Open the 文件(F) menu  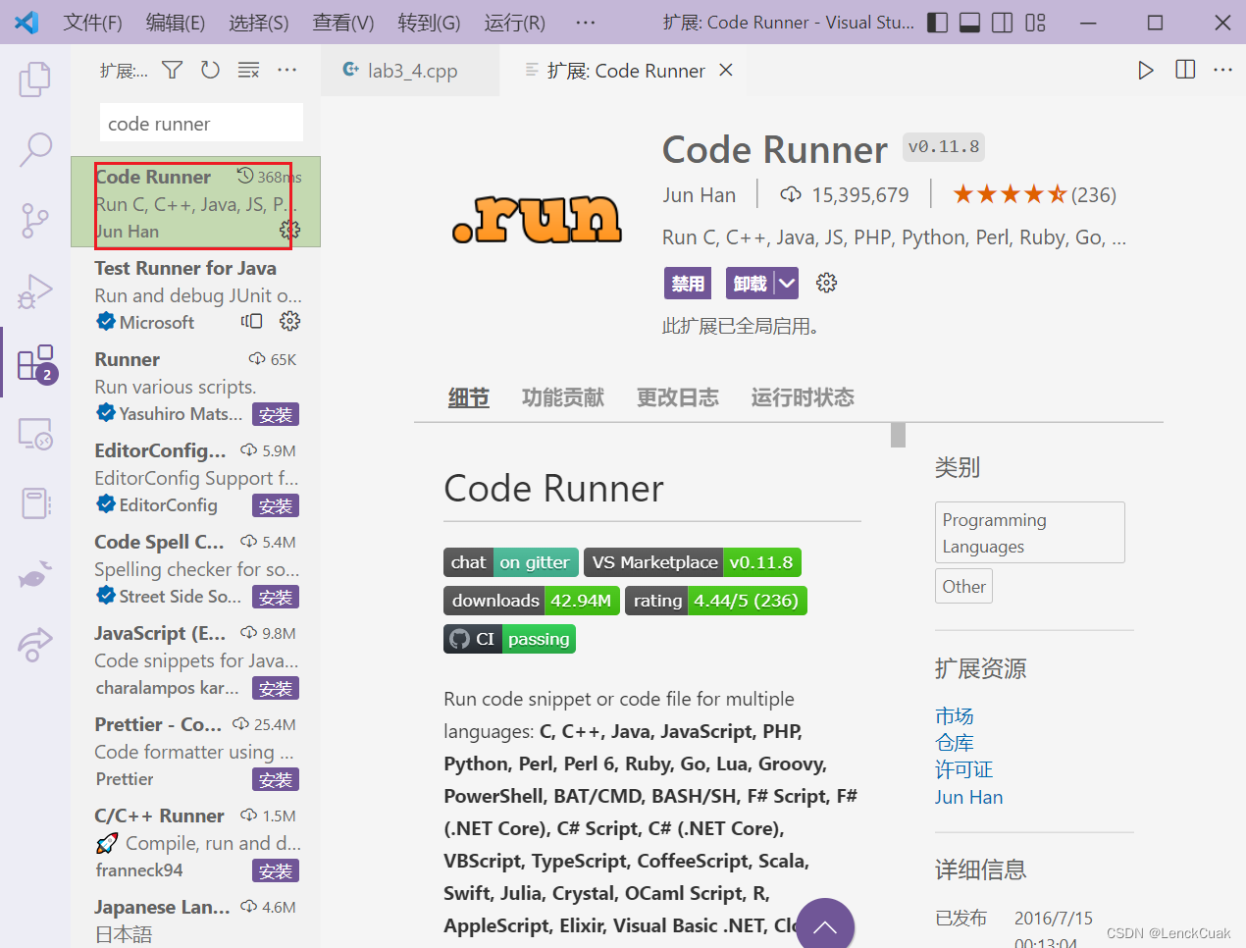tap(93, 23)
